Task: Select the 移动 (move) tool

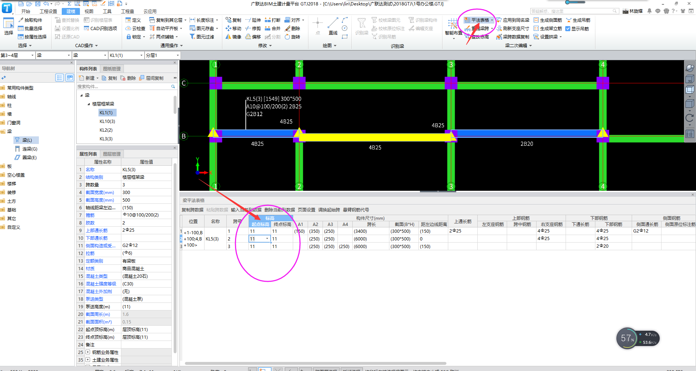Action: [x=233, y=28]
